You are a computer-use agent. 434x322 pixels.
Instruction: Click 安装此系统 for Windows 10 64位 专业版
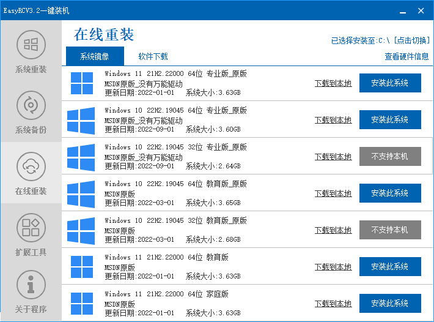point(390,120)
